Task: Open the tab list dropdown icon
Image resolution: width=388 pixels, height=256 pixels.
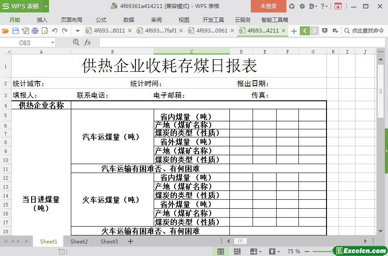Action: [335, 31]
